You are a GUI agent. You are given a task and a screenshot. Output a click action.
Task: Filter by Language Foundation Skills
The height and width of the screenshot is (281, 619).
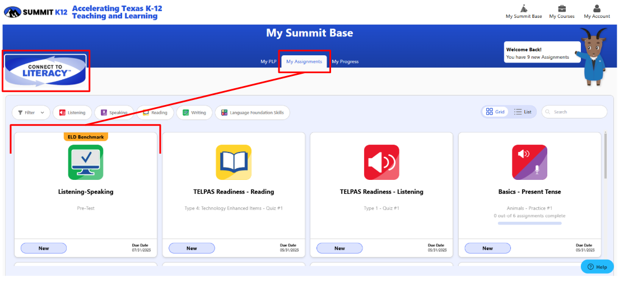coord(252,112)
